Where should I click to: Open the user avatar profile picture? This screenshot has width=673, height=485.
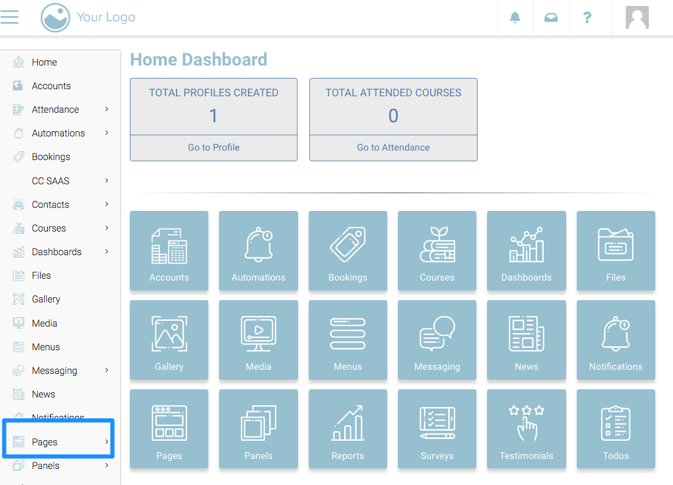coord(637,18)
